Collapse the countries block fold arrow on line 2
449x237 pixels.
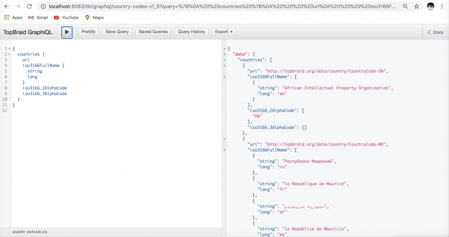(10, 54)
